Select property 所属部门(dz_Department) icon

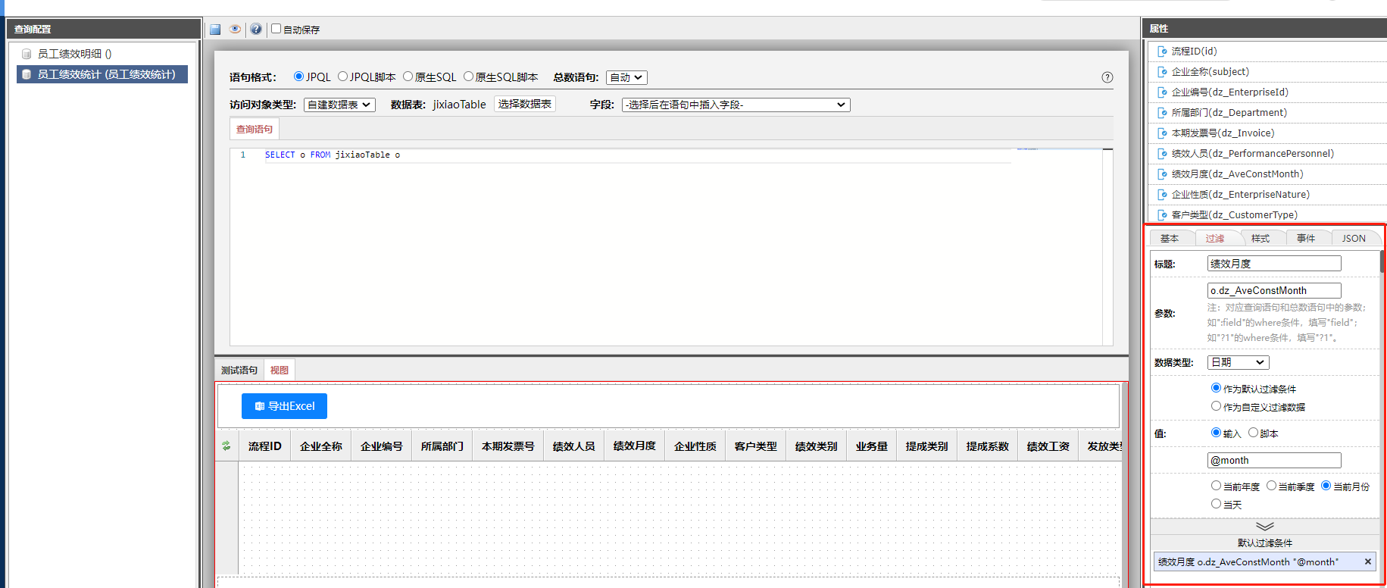(1162, 113)
